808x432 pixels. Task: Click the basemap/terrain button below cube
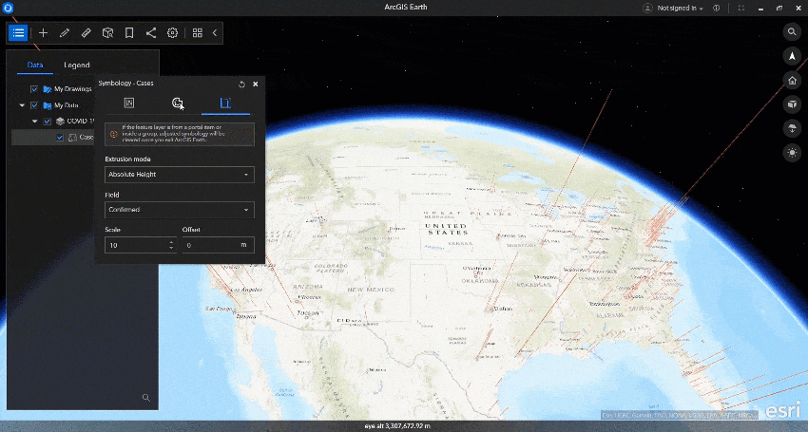tap(792, 129)
